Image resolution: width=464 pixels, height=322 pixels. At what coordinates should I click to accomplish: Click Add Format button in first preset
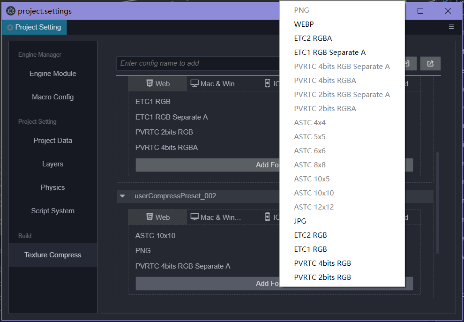(274, 165)
